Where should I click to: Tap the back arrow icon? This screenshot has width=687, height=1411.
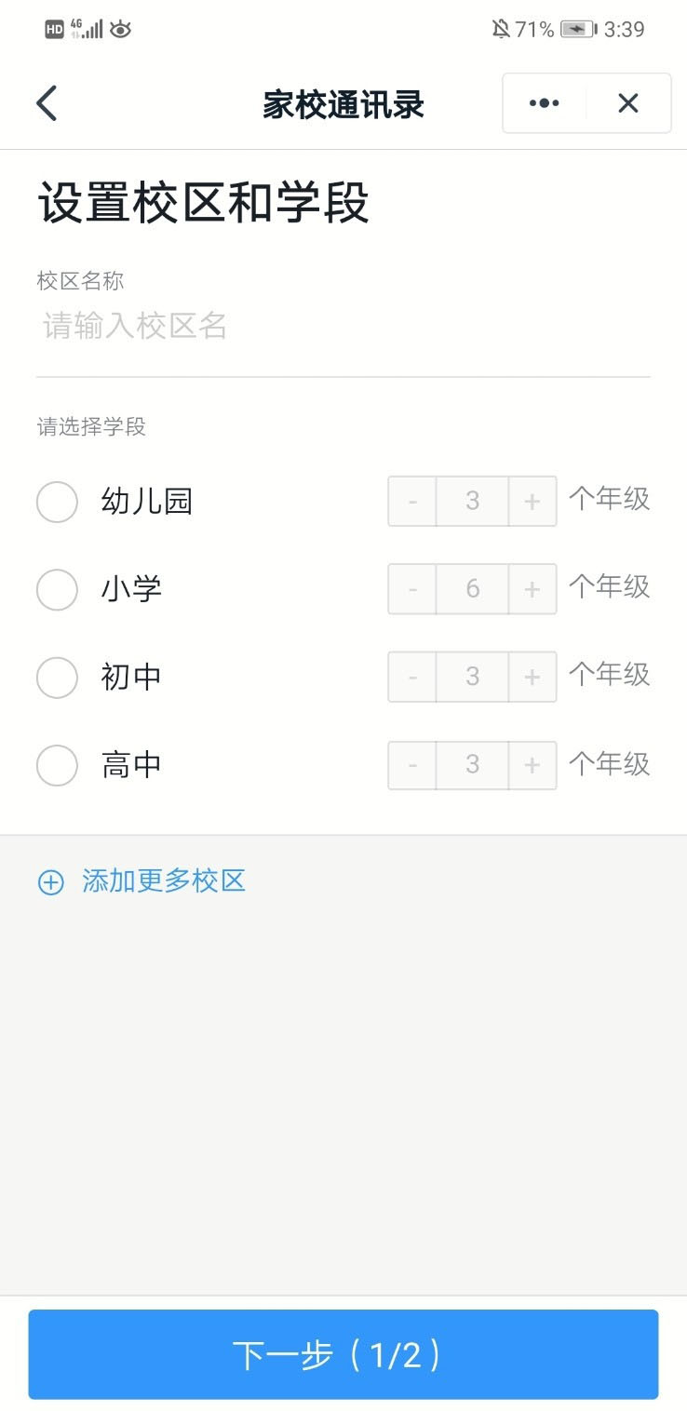point(47,103)
